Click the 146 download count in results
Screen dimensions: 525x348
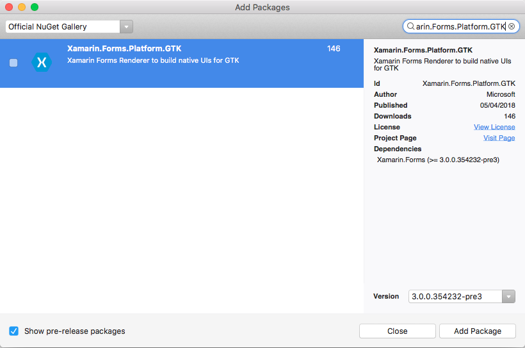click(x=333, y=49)
